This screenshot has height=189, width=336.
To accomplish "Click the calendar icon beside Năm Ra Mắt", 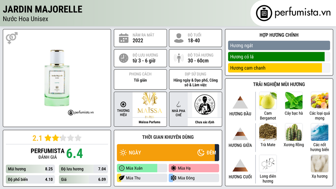I will [x=124, y=38].
